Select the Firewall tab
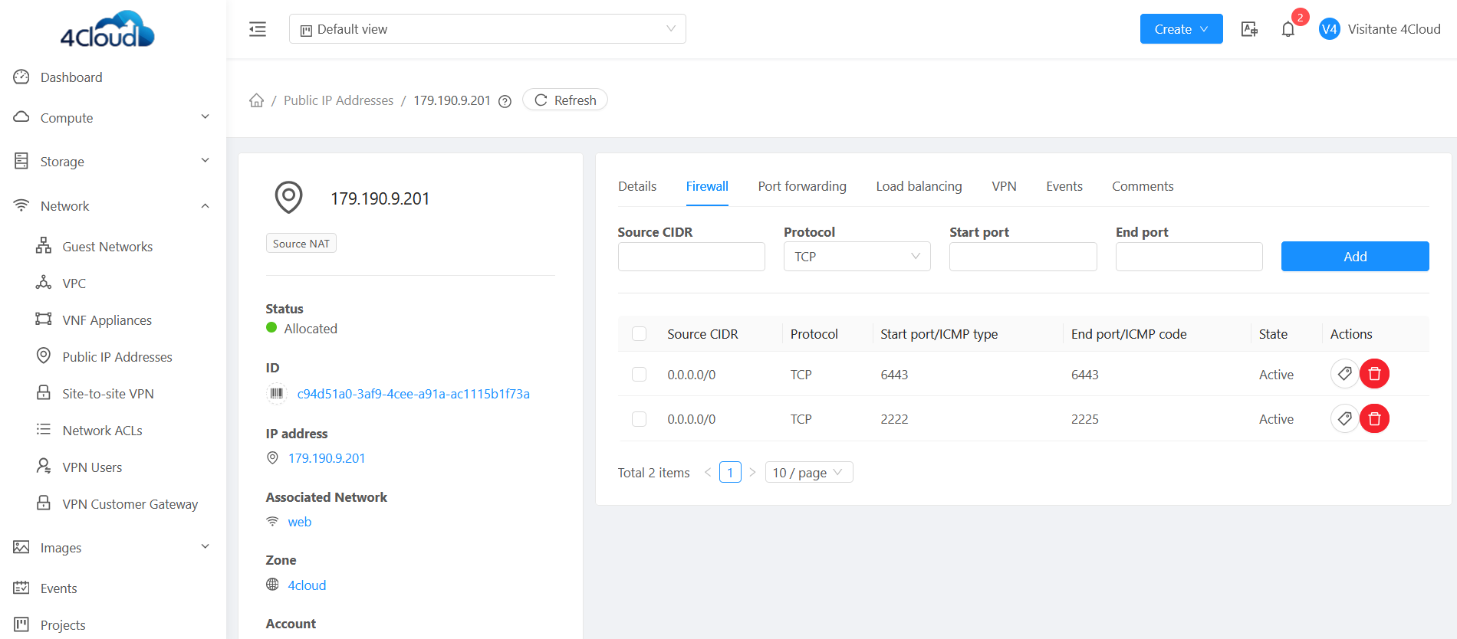 [707, 186]
